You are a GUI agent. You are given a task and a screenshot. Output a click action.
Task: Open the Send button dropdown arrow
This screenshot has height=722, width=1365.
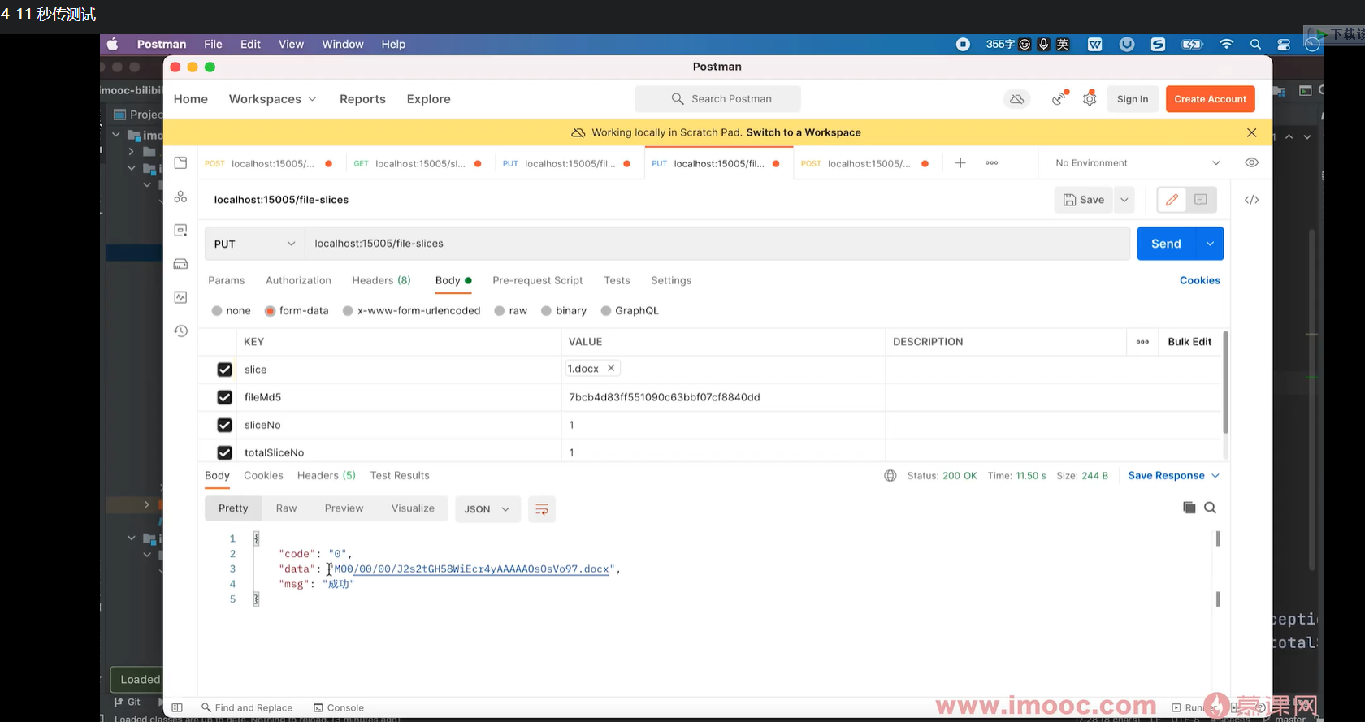click(1210, 244)
